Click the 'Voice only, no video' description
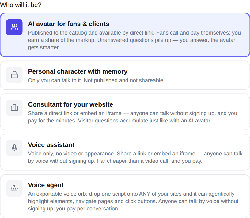This screenshot has height=218, width=250. [x=135, y=157]
